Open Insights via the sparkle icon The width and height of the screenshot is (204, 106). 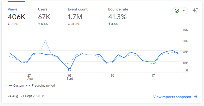click(x=195, y=10)
